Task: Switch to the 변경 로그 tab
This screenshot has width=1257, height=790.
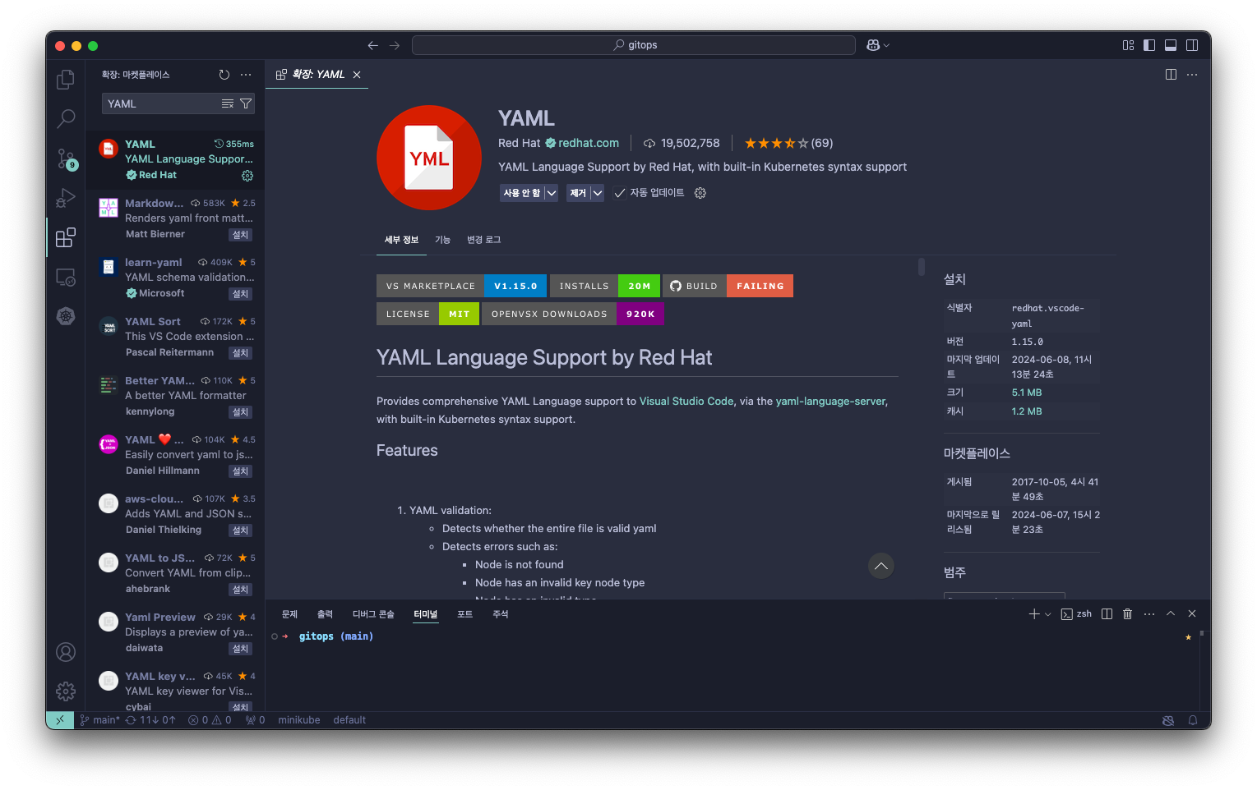Action: [x=483, y=240]
